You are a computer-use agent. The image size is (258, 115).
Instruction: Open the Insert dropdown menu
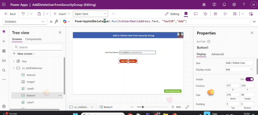point(61,14)
